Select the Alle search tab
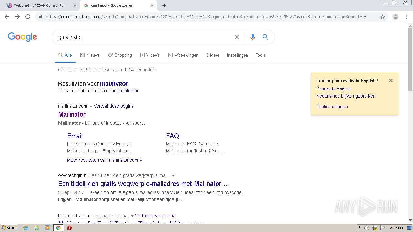The image size is (413, 232). 65,55
